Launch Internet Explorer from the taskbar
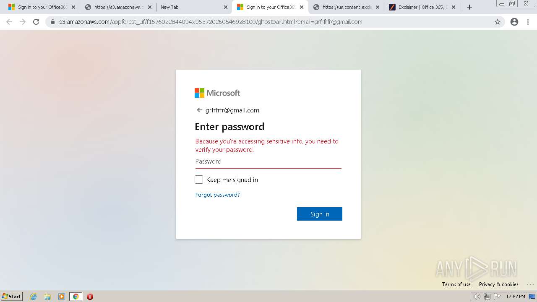 pos(33,297)
